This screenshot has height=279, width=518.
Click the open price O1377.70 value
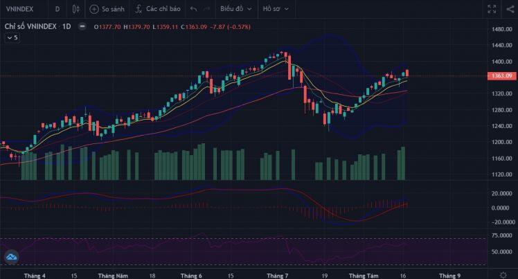tap(107, 27)
